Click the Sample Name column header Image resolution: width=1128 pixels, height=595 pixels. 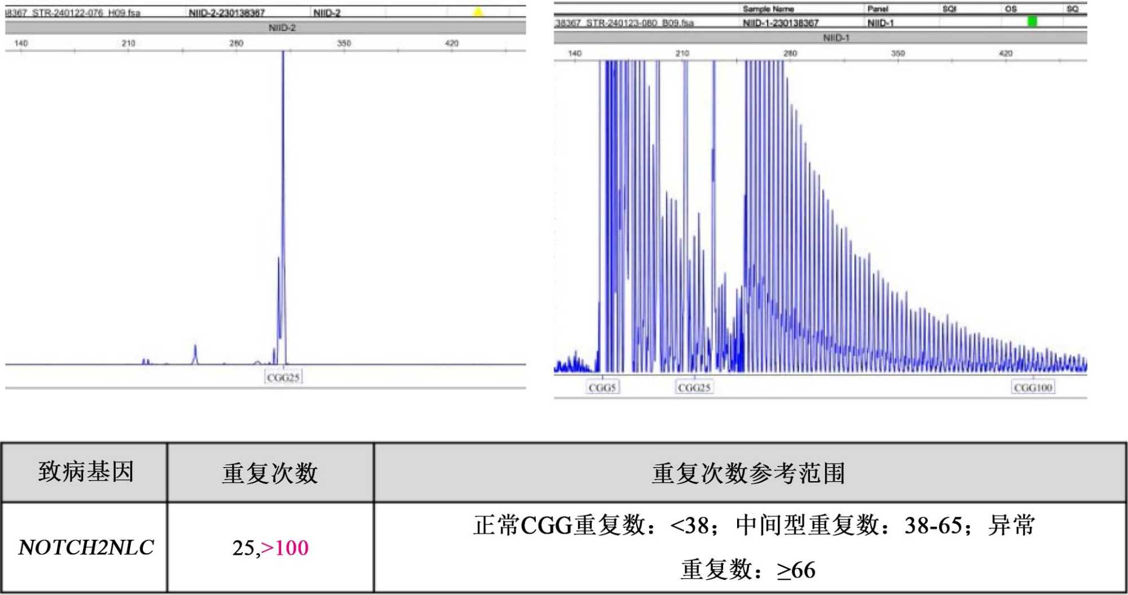click(768, 9)
